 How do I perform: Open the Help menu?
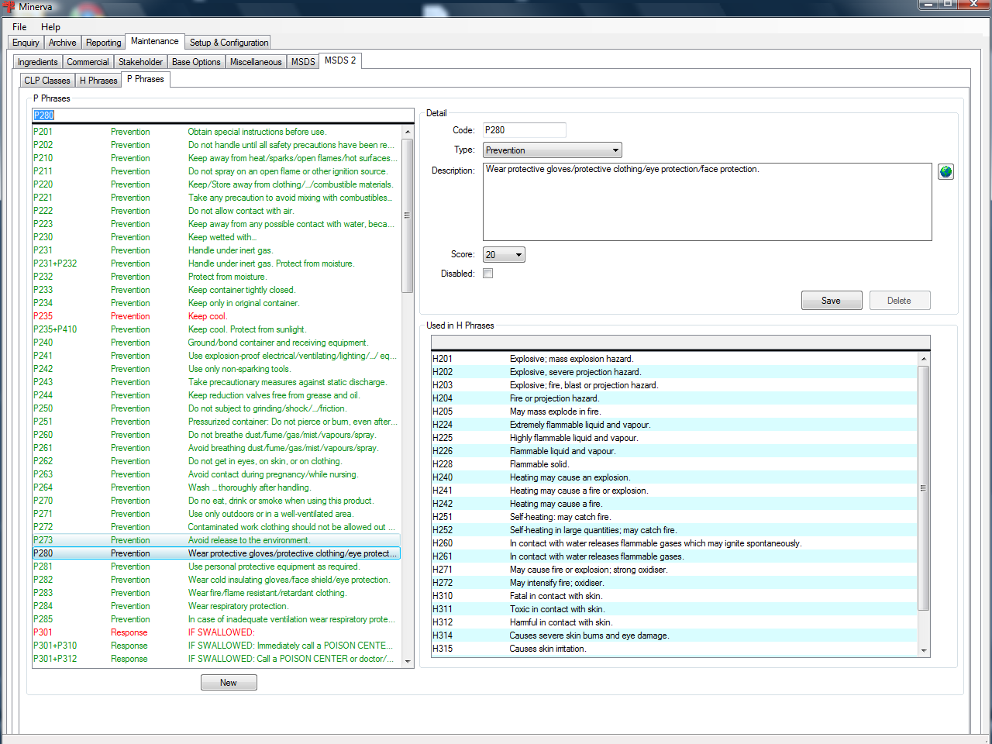[50, 27]
